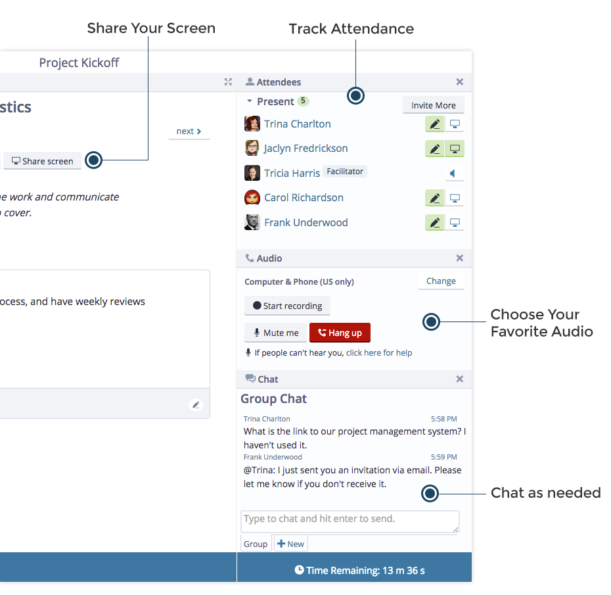Screen dimensions: 611x595
Task: Click the pencil icon next to Frank Underwood
Action: tap(434, 223)
